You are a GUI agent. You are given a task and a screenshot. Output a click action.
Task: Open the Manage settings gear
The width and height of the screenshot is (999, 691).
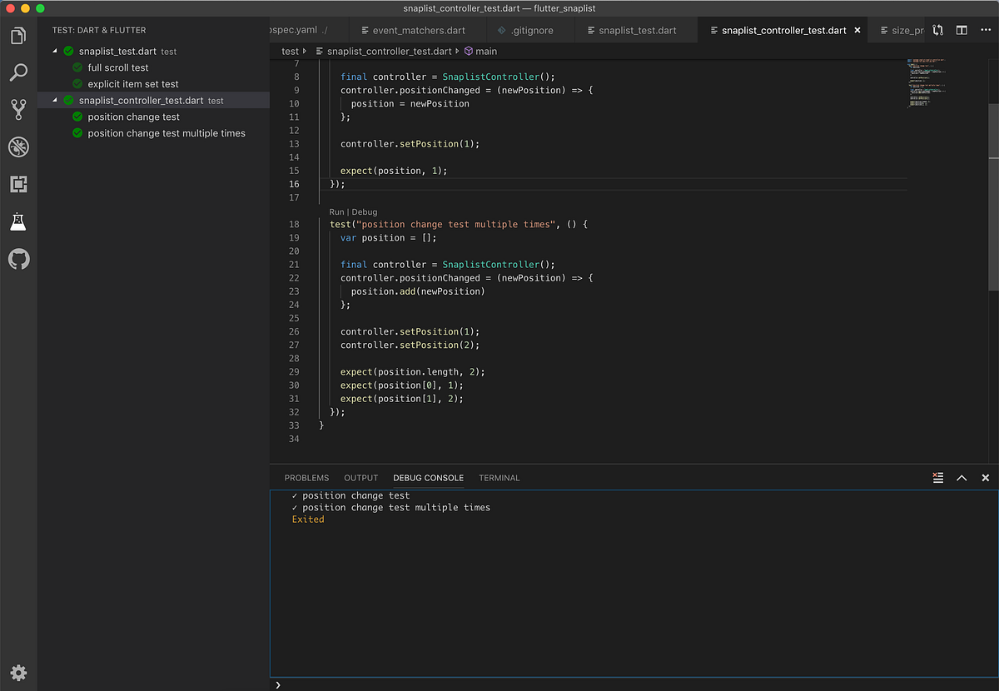18,673
